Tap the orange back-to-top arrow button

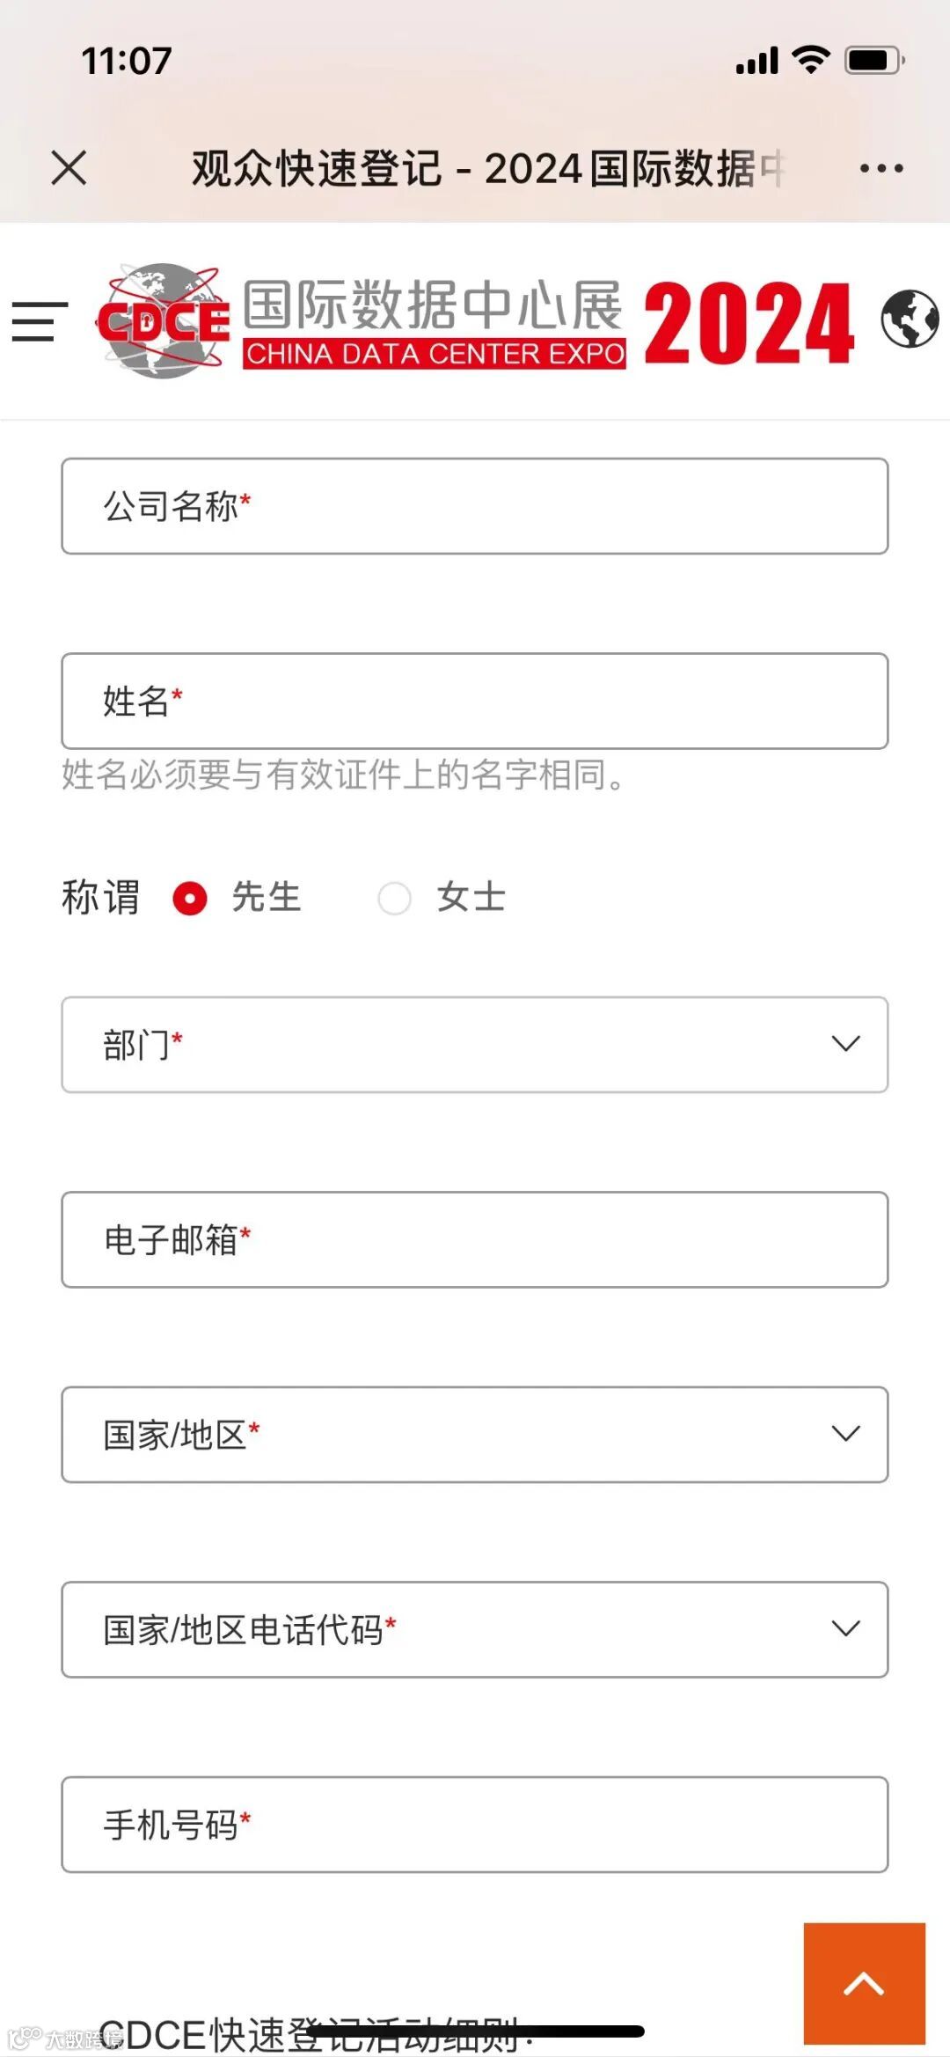[x=864, y=1983]
